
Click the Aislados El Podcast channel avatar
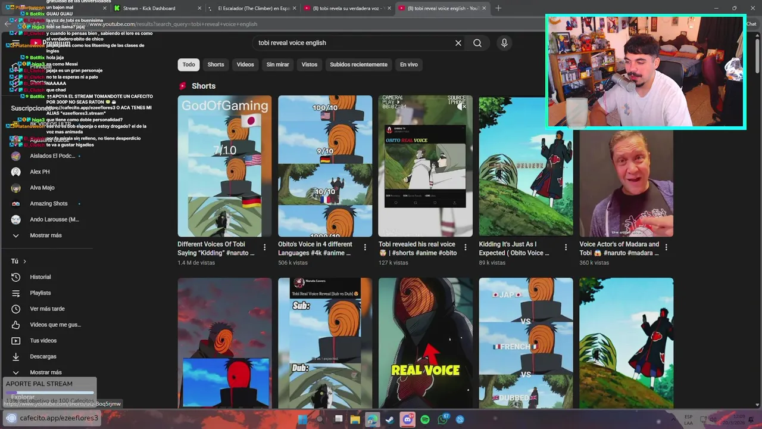click(16, 156)
